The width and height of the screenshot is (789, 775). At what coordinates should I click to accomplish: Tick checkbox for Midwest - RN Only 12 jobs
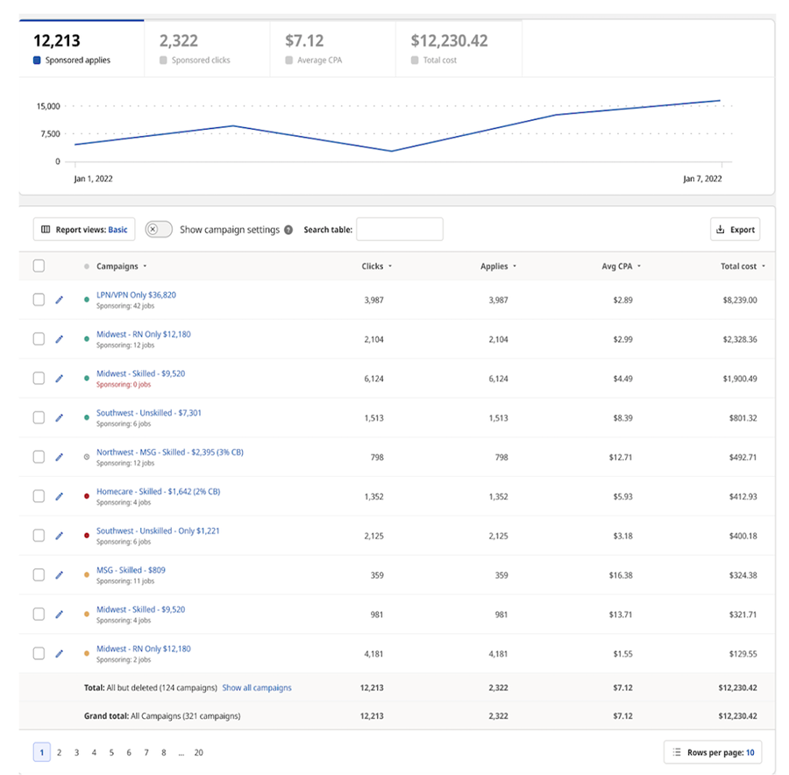[x=39, y=339]
